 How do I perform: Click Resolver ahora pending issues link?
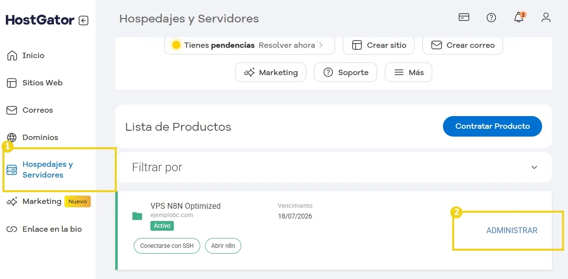(291, 45)
